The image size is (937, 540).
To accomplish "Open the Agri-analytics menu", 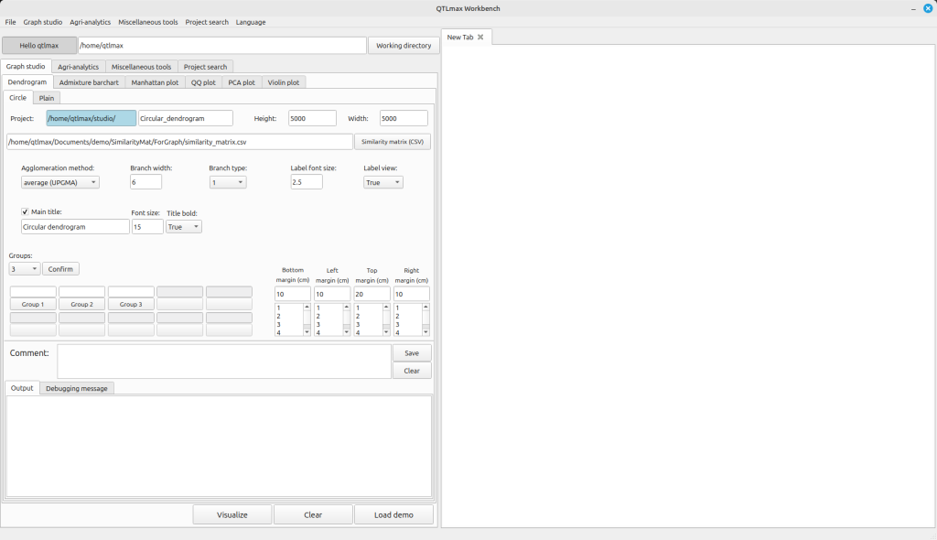I will (x=91, y=22).
